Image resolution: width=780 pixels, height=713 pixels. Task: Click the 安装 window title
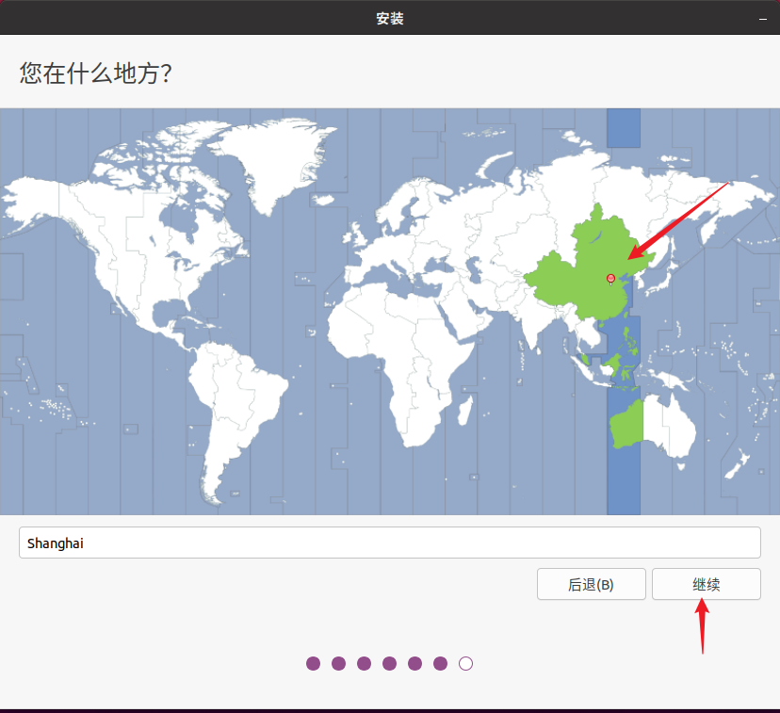(x=389, y=19)
